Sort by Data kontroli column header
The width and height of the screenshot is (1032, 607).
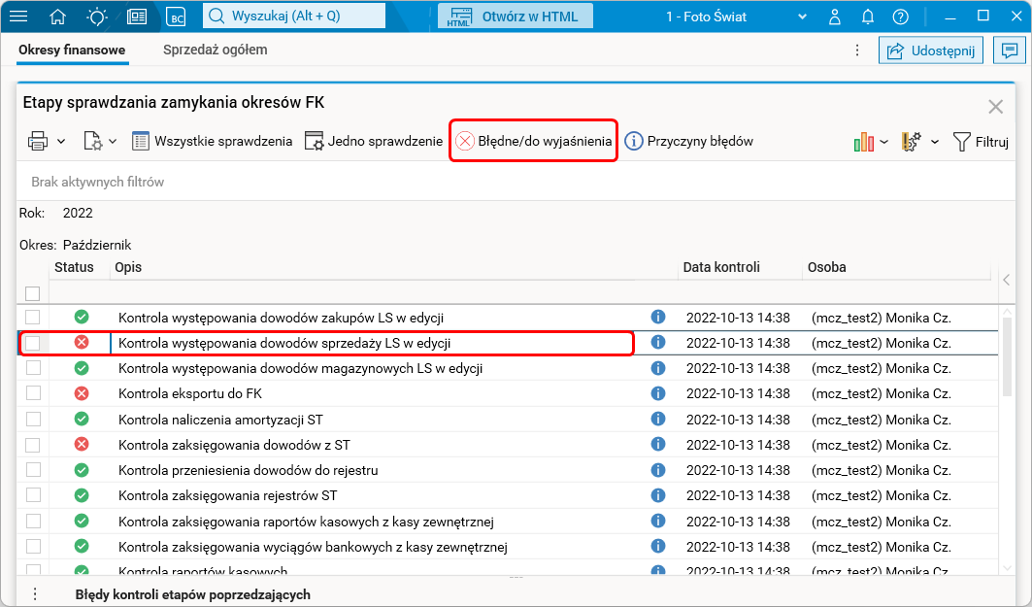click(721, 267)
